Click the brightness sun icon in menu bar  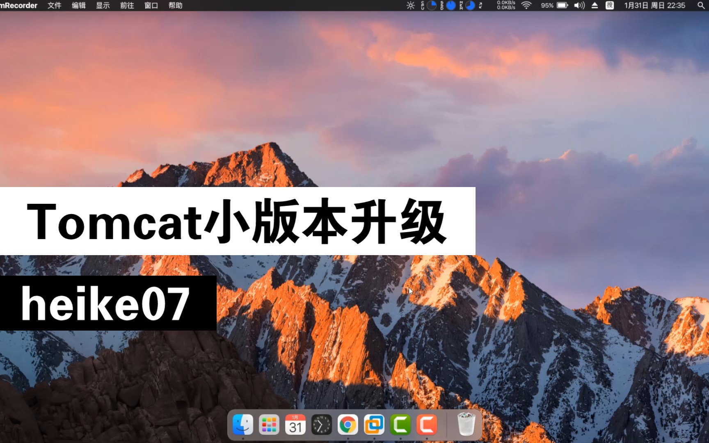[x=410, y=5]
